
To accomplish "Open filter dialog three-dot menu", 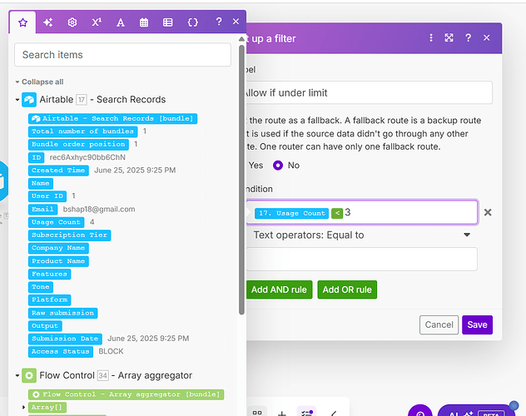I will coord(431,38).
